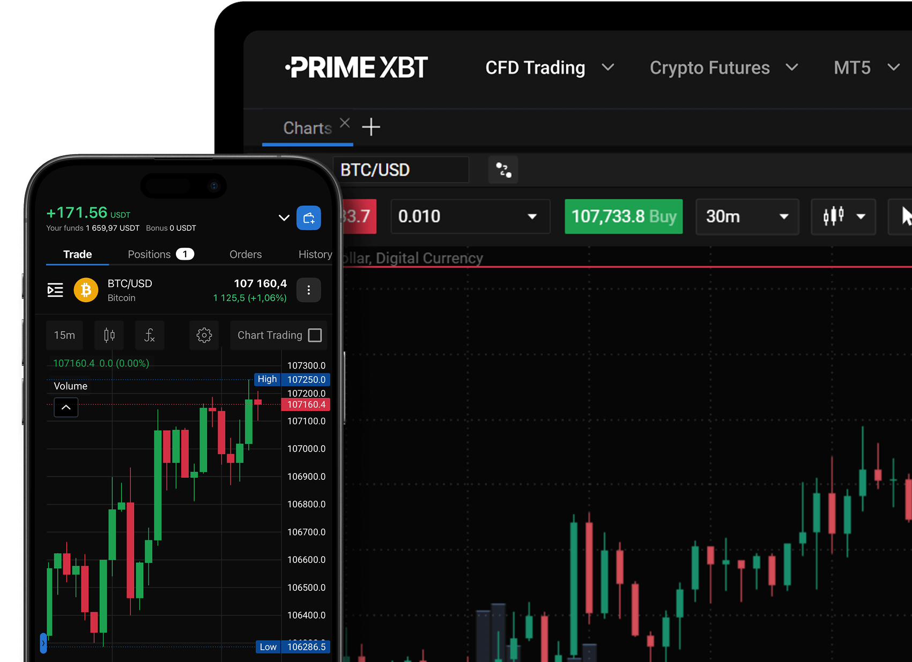Switch to the Positions tab

point(149,254)
